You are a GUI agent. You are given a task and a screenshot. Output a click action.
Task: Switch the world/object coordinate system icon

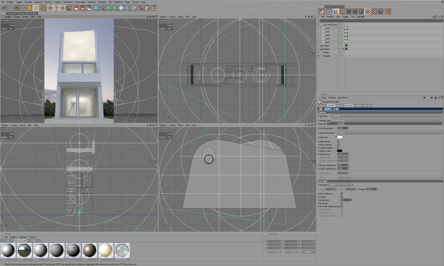point(69,8)
